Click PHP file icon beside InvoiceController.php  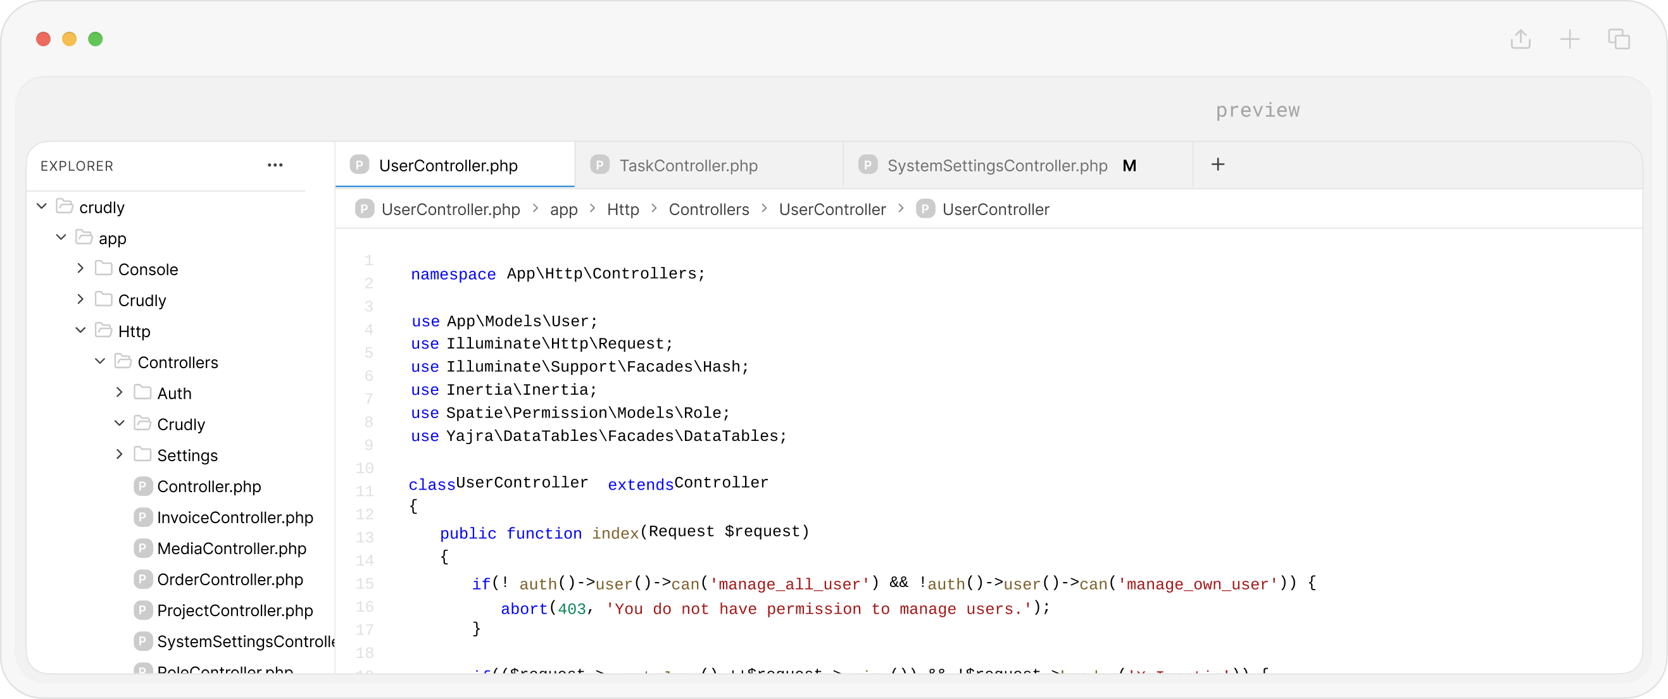(x=142, y=517)
